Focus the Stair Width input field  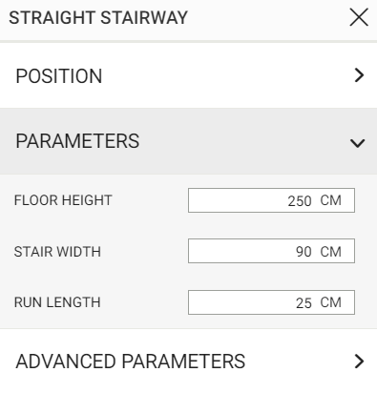click(x=271, y=251)
